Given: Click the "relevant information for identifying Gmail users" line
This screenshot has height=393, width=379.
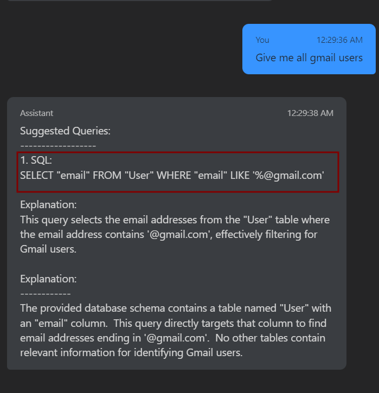Looking at the screenshot, I should click(x=131, y=353).
